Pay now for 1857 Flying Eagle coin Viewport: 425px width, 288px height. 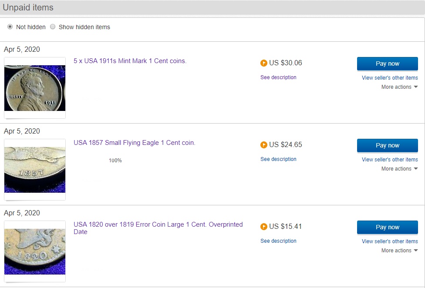pos(387,145)
